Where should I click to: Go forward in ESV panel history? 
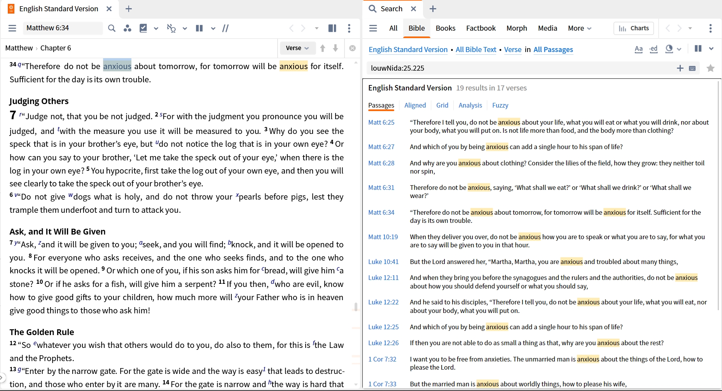point(303,28)
